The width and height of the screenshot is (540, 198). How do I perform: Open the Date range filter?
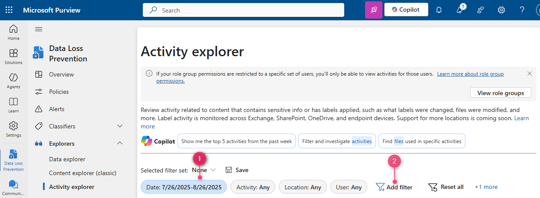coord(184,187)
